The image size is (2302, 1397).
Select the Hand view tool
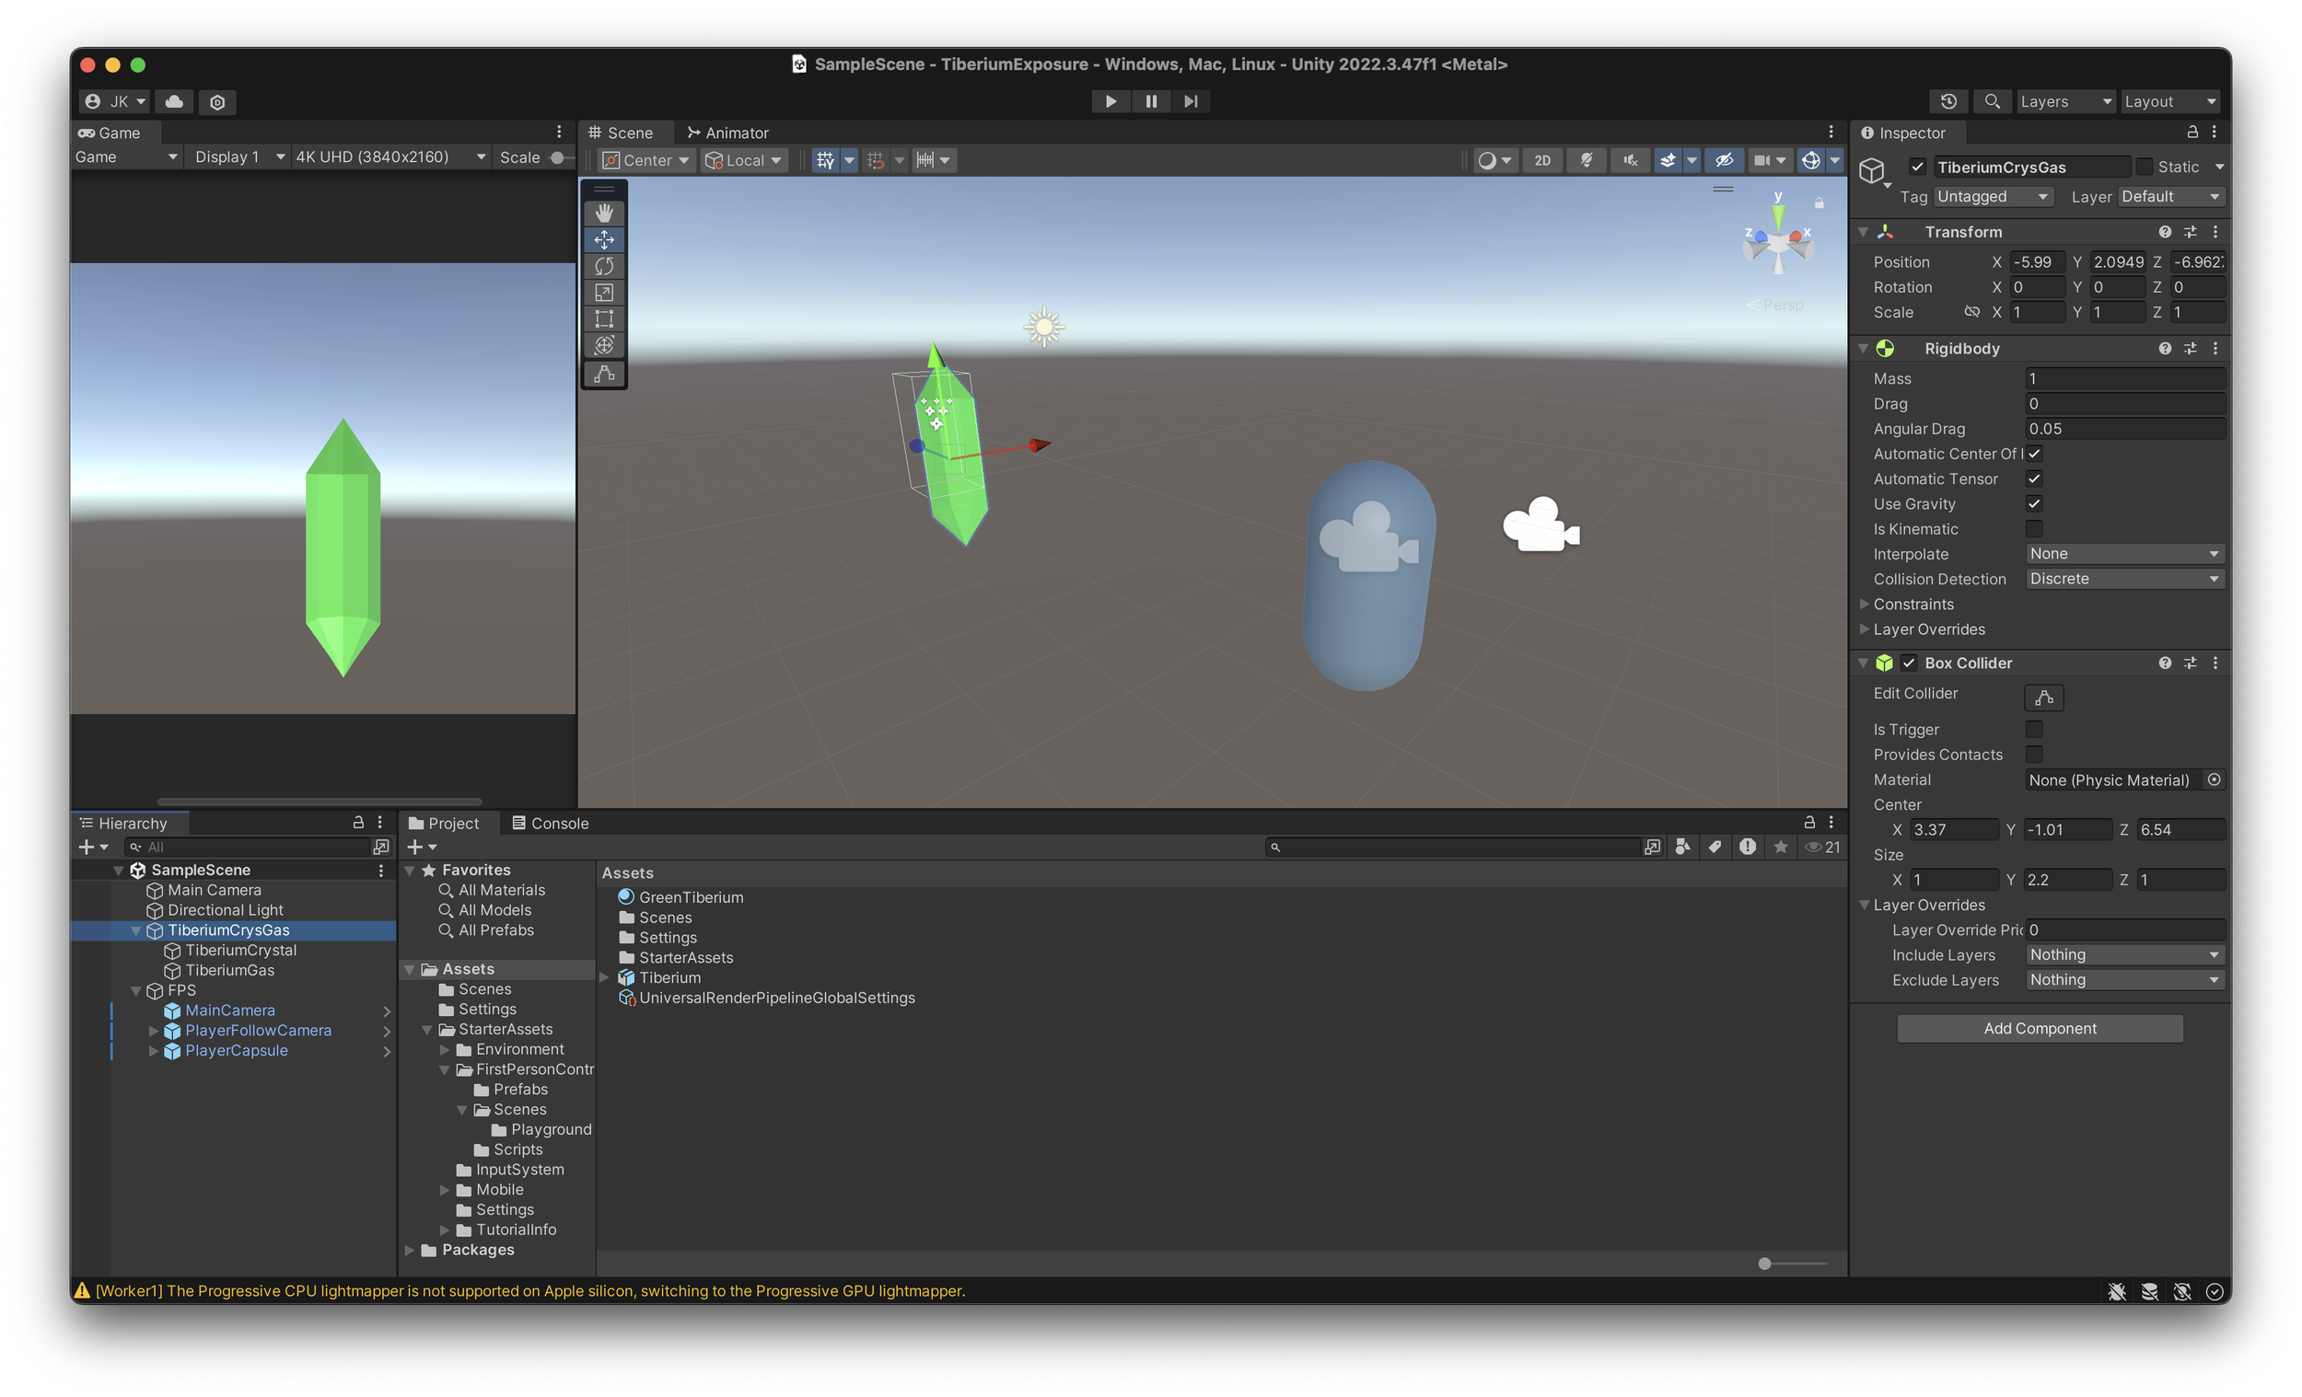pyautogui.click(x=603, y=213)
